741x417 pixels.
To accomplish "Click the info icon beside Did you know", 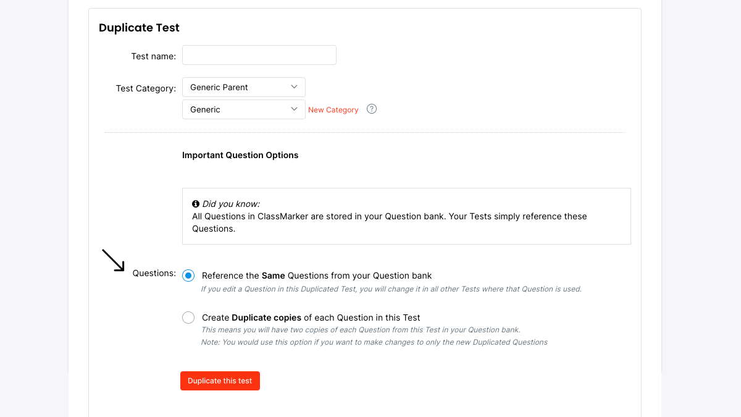I will [x=196, y=204].
